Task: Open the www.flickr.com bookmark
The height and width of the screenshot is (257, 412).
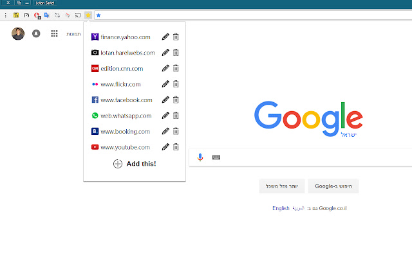Action: tap(120, 84)
